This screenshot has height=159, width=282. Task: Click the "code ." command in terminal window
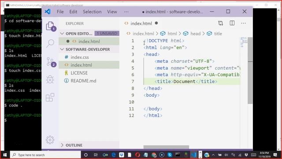[x=15, y=106]
